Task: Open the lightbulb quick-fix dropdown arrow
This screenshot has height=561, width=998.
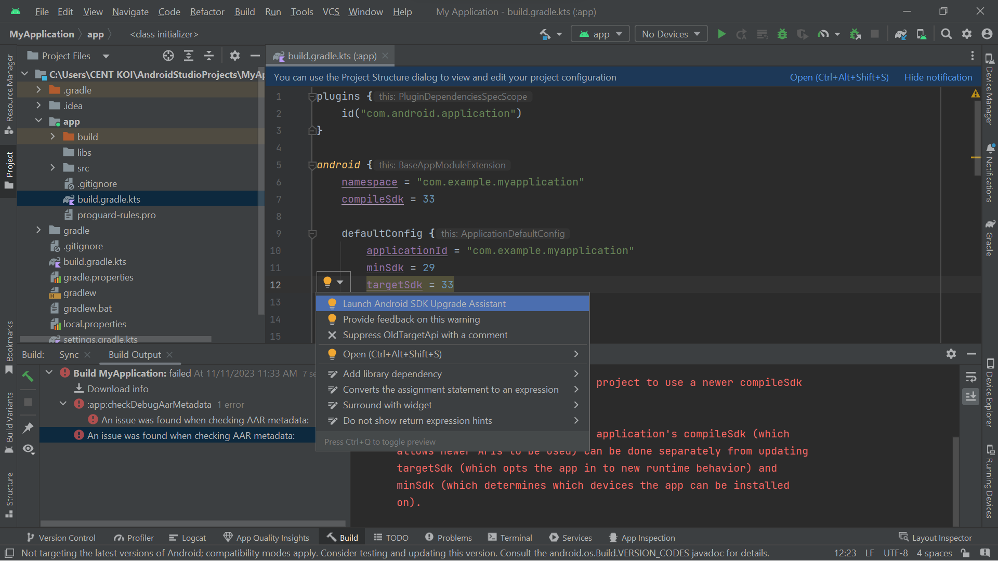Action: tap(340, 282)
